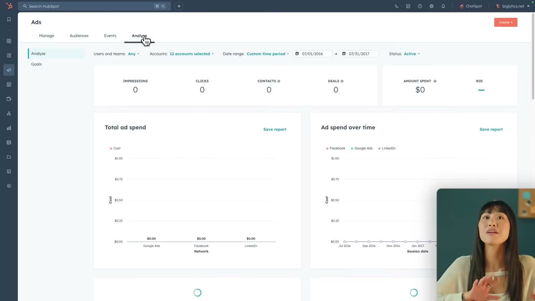Toggle Facebook legend in Ad spend over time

click(336, 148)
